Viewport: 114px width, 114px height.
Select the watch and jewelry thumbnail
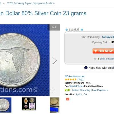(29, 104)
